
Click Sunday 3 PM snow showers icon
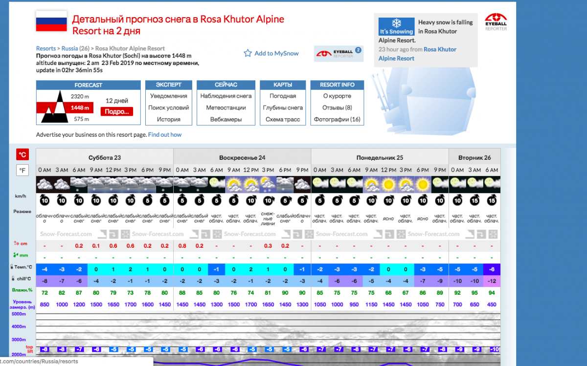[268, 184]
